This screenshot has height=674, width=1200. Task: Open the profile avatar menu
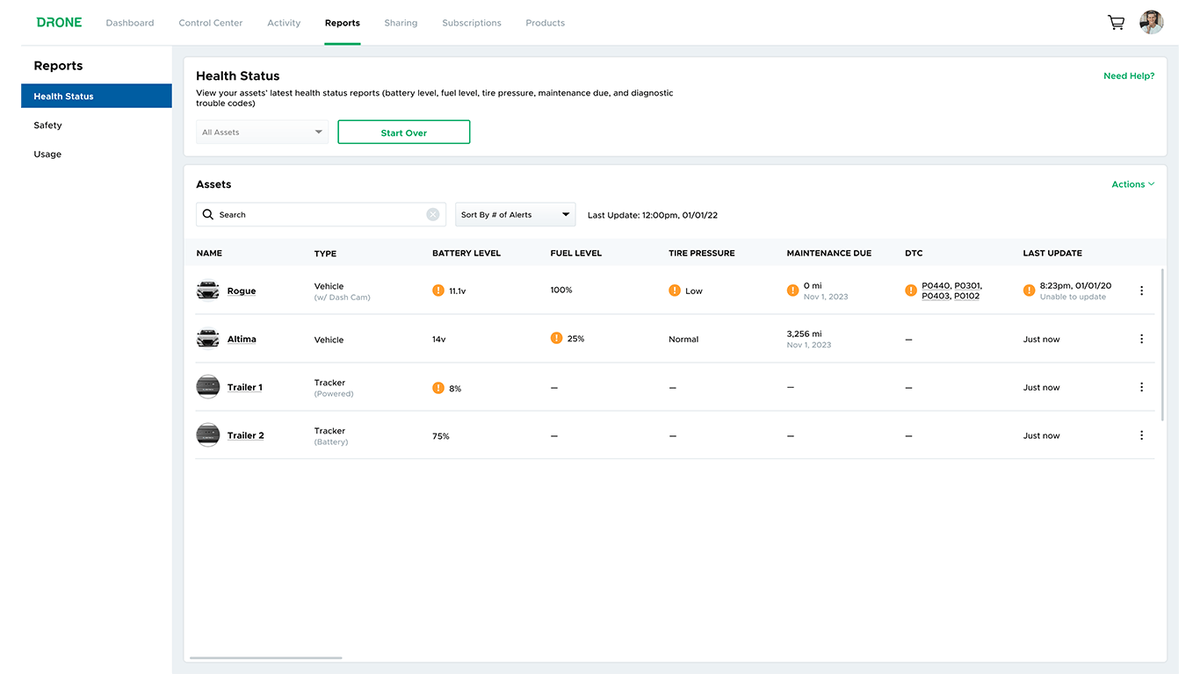click(1151, 22)
